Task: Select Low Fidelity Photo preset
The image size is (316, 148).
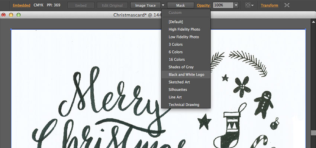Action: click(x=186, y=37)
